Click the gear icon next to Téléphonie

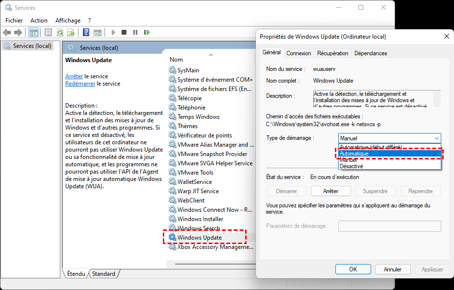(172, 107)
